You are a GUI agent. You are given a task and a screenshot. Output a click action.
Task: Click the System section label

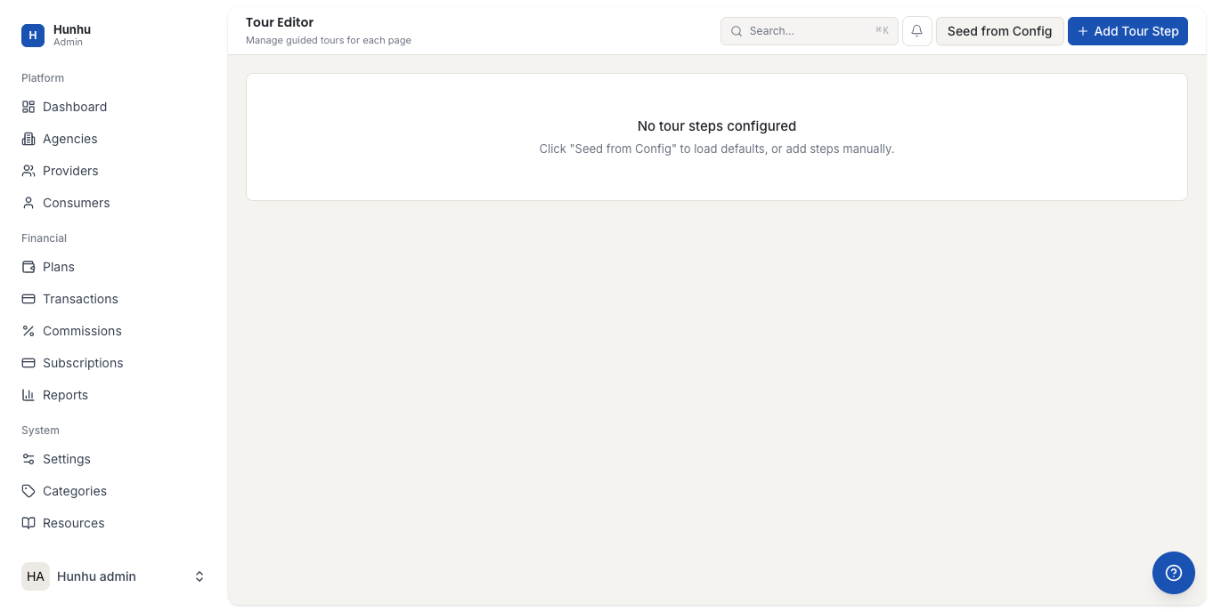pos(40,431)
